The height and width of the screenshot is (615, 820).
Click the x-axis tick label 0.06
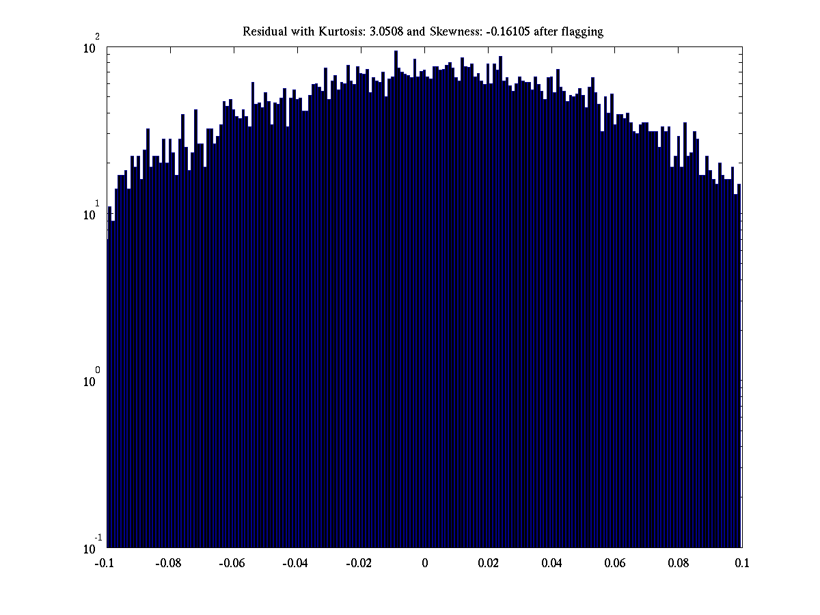615,564
